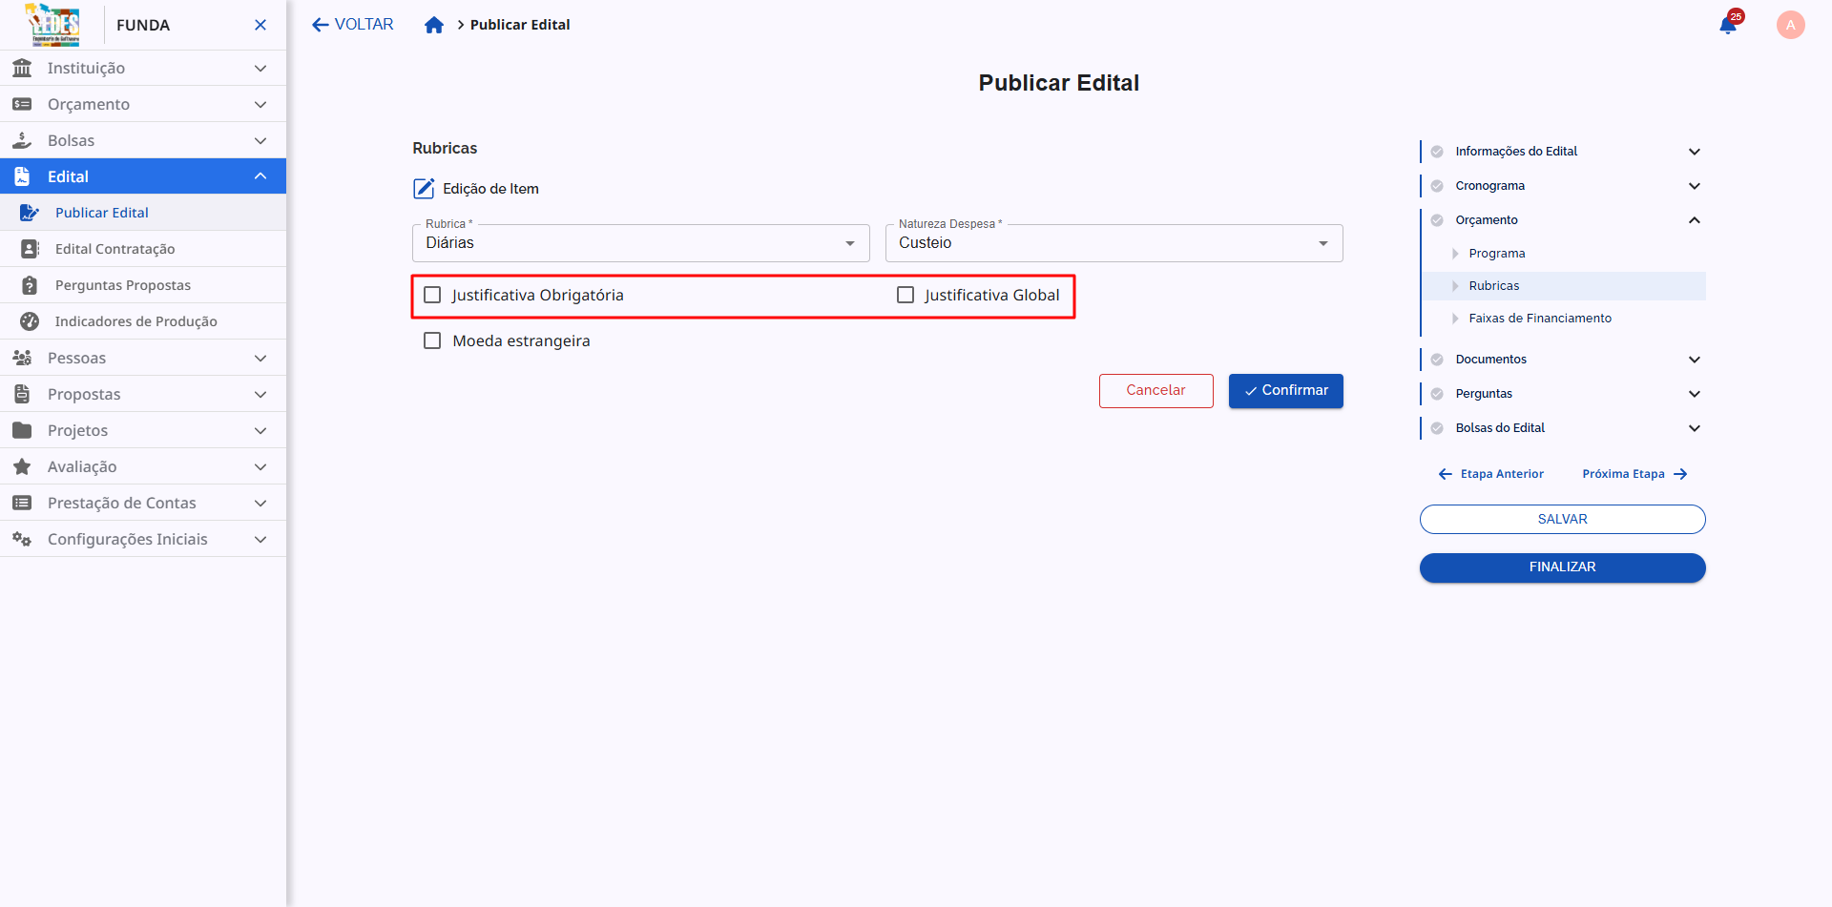Open the notifications bell icon
1832x907 pixels.
click(x=1728, y=25)
